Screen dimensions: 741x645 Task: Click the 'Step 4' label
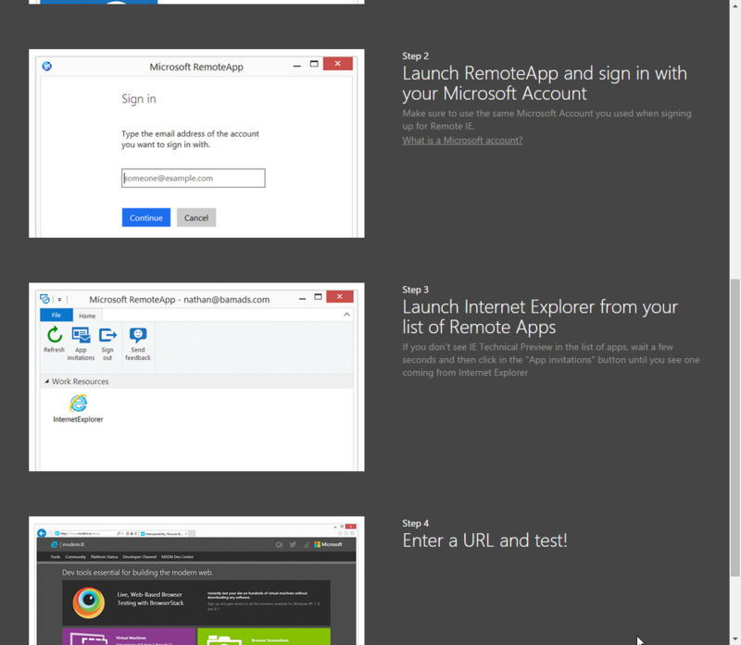(415, 523)
